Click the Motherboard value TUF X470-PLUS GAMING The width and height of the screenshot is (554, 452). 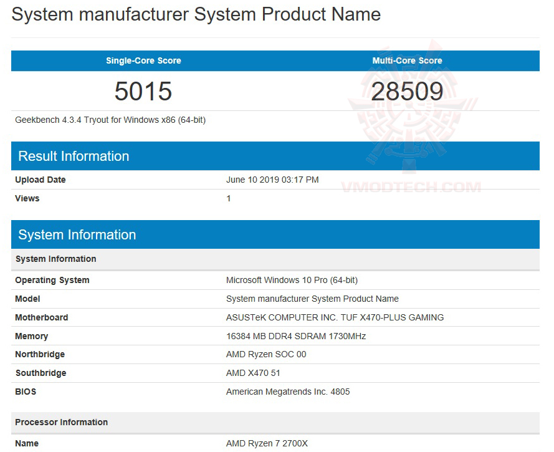(x=335, y=317)
